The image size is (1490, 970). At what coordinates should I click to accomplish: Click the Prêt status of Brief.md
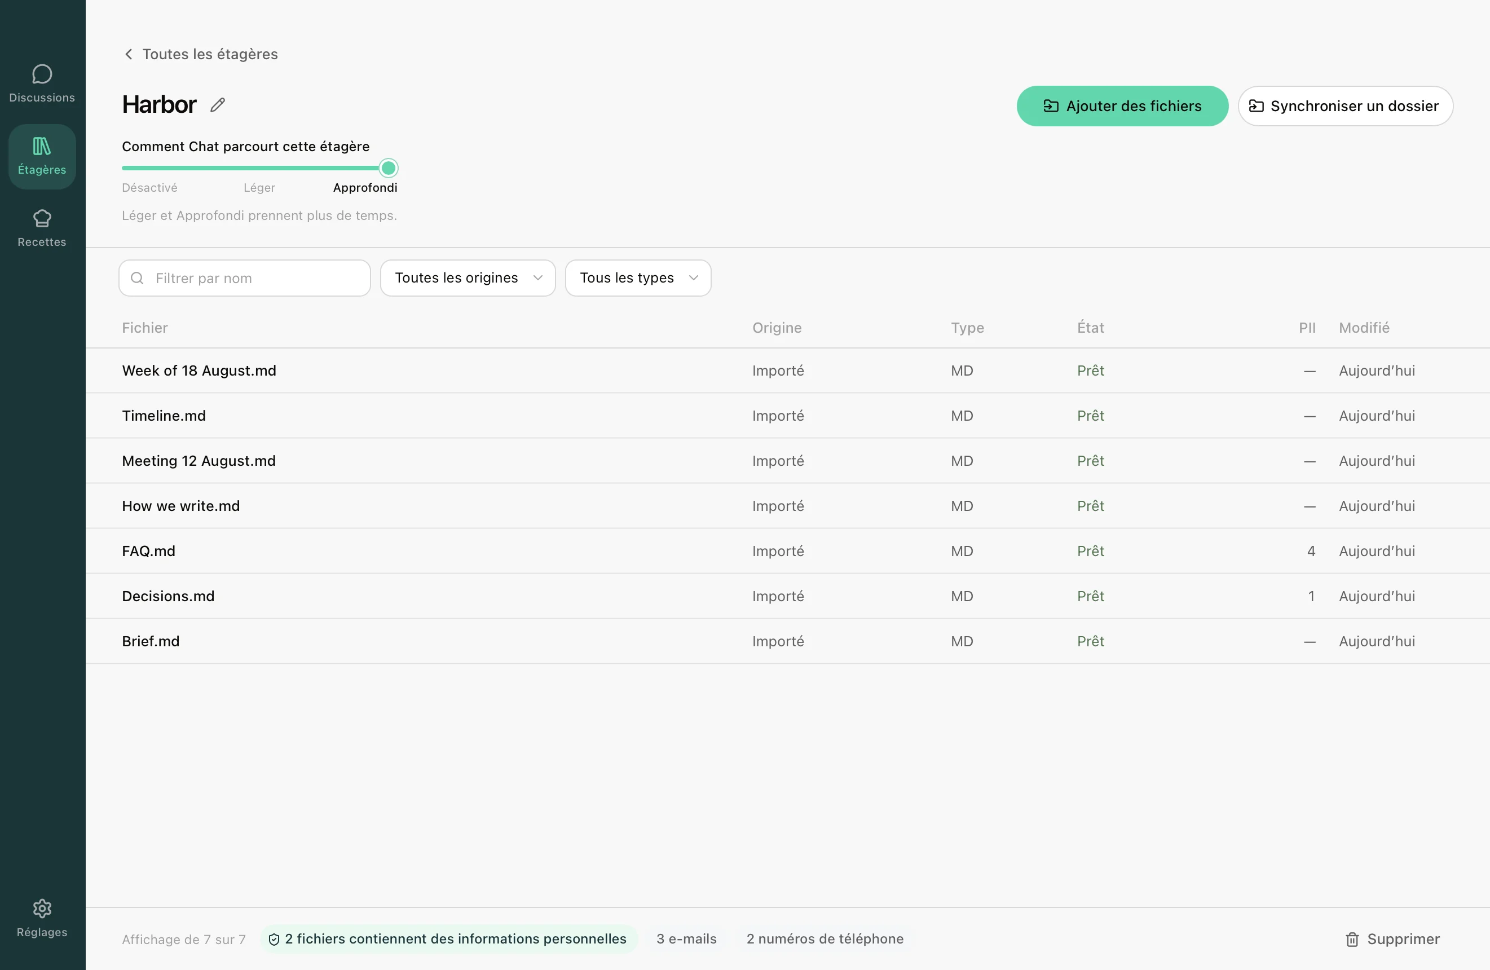click(x=1090, y=641)
